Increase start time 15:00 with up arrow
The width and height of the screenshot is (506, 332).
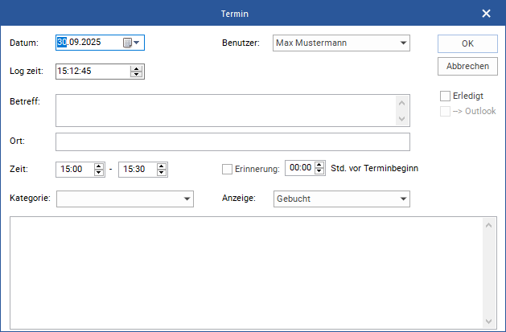coord(99,166)
